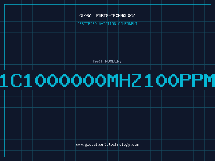Click the www prefix of the URL
This screenshot has width=215, height=161.
point(79,145)
